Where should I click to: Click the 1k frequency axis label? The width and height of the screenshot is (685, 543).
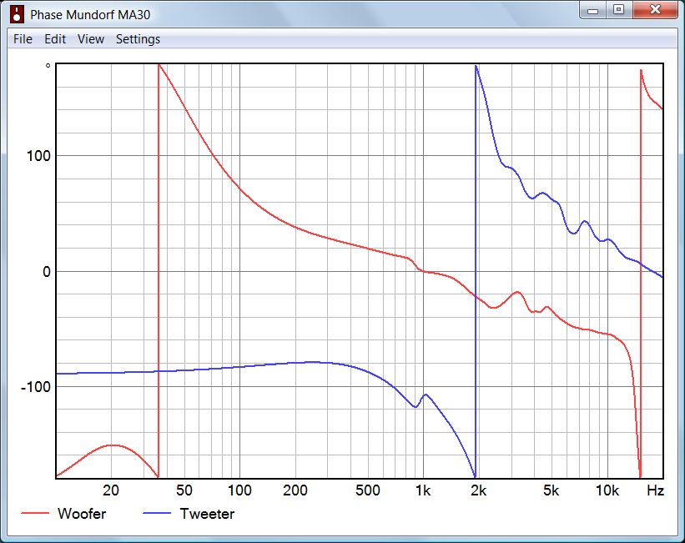point(423,490)
